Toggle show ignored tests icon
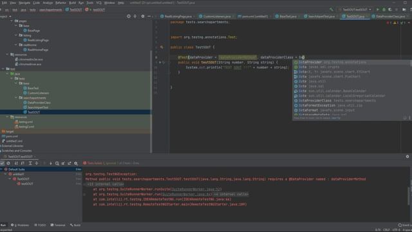412x232 pixels. (x=8, y=163)
